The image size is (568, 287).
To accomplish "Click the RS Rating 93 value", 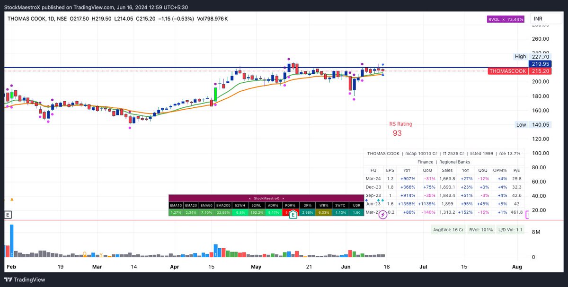I will [x=397, y=133].
